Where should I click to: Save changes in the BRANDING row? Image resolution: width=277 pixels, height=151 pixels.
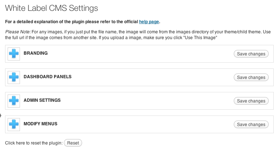coord(251,54)
